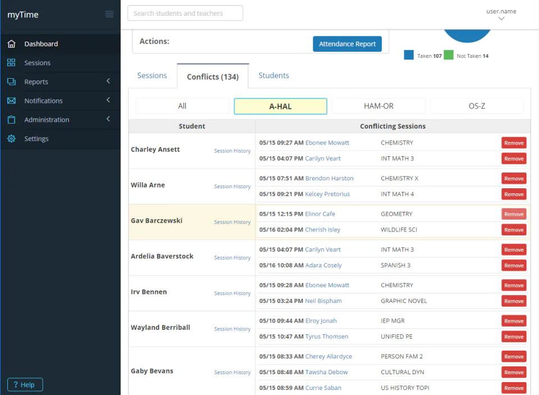
Task: Click the Attendance Report button
Action: 347,44
